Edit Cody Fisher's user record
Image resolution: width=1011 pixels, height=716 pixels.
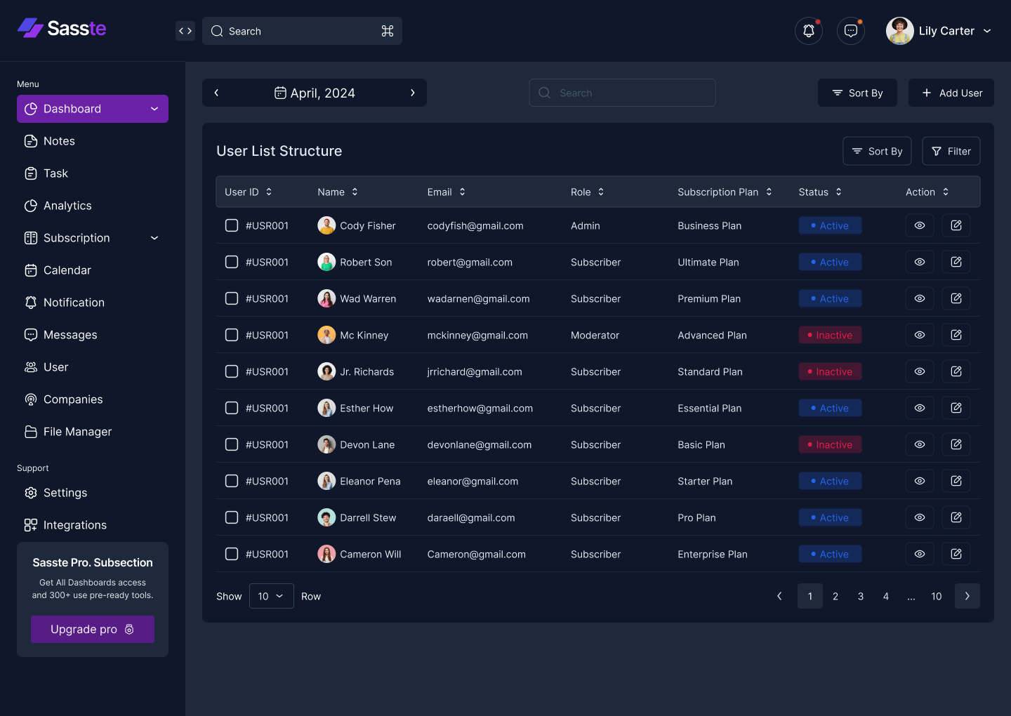[956, 225]
